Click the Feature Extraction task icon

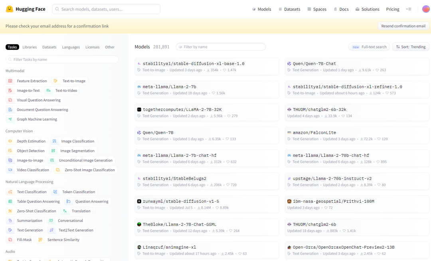10,81
